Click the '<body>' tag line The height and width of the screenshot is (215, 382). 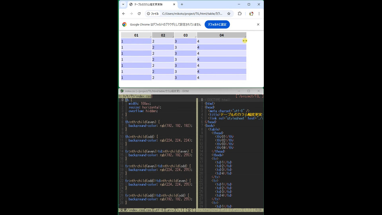(x=210, y=125)
